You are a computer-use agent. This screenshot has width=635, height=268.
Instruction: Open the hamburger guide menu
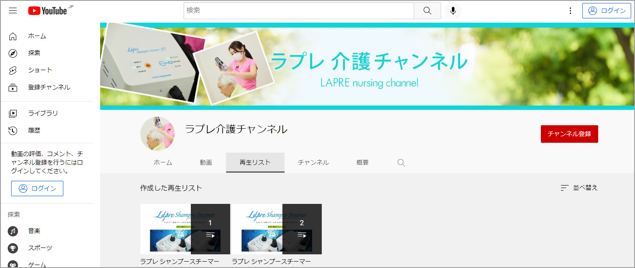[13, 11]
